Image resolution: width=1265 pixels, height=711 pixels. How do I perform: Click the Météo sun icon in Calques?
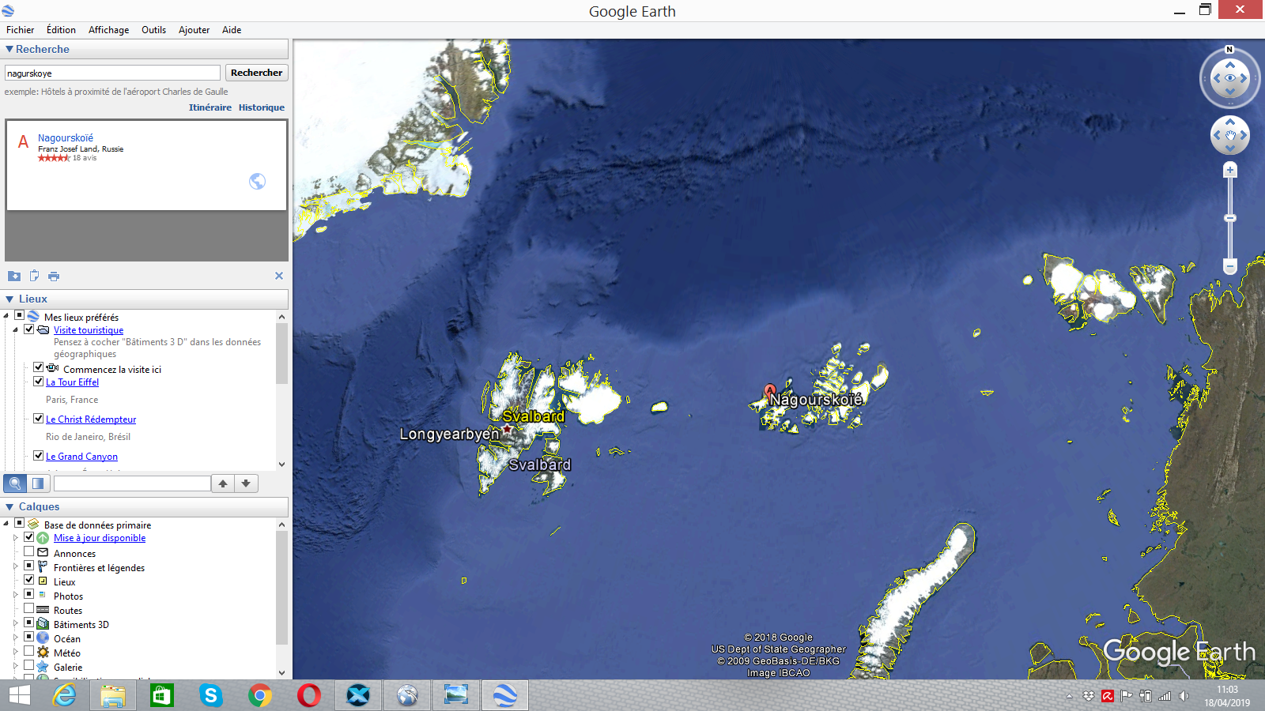pyautogui.click(x=43, y=653)
